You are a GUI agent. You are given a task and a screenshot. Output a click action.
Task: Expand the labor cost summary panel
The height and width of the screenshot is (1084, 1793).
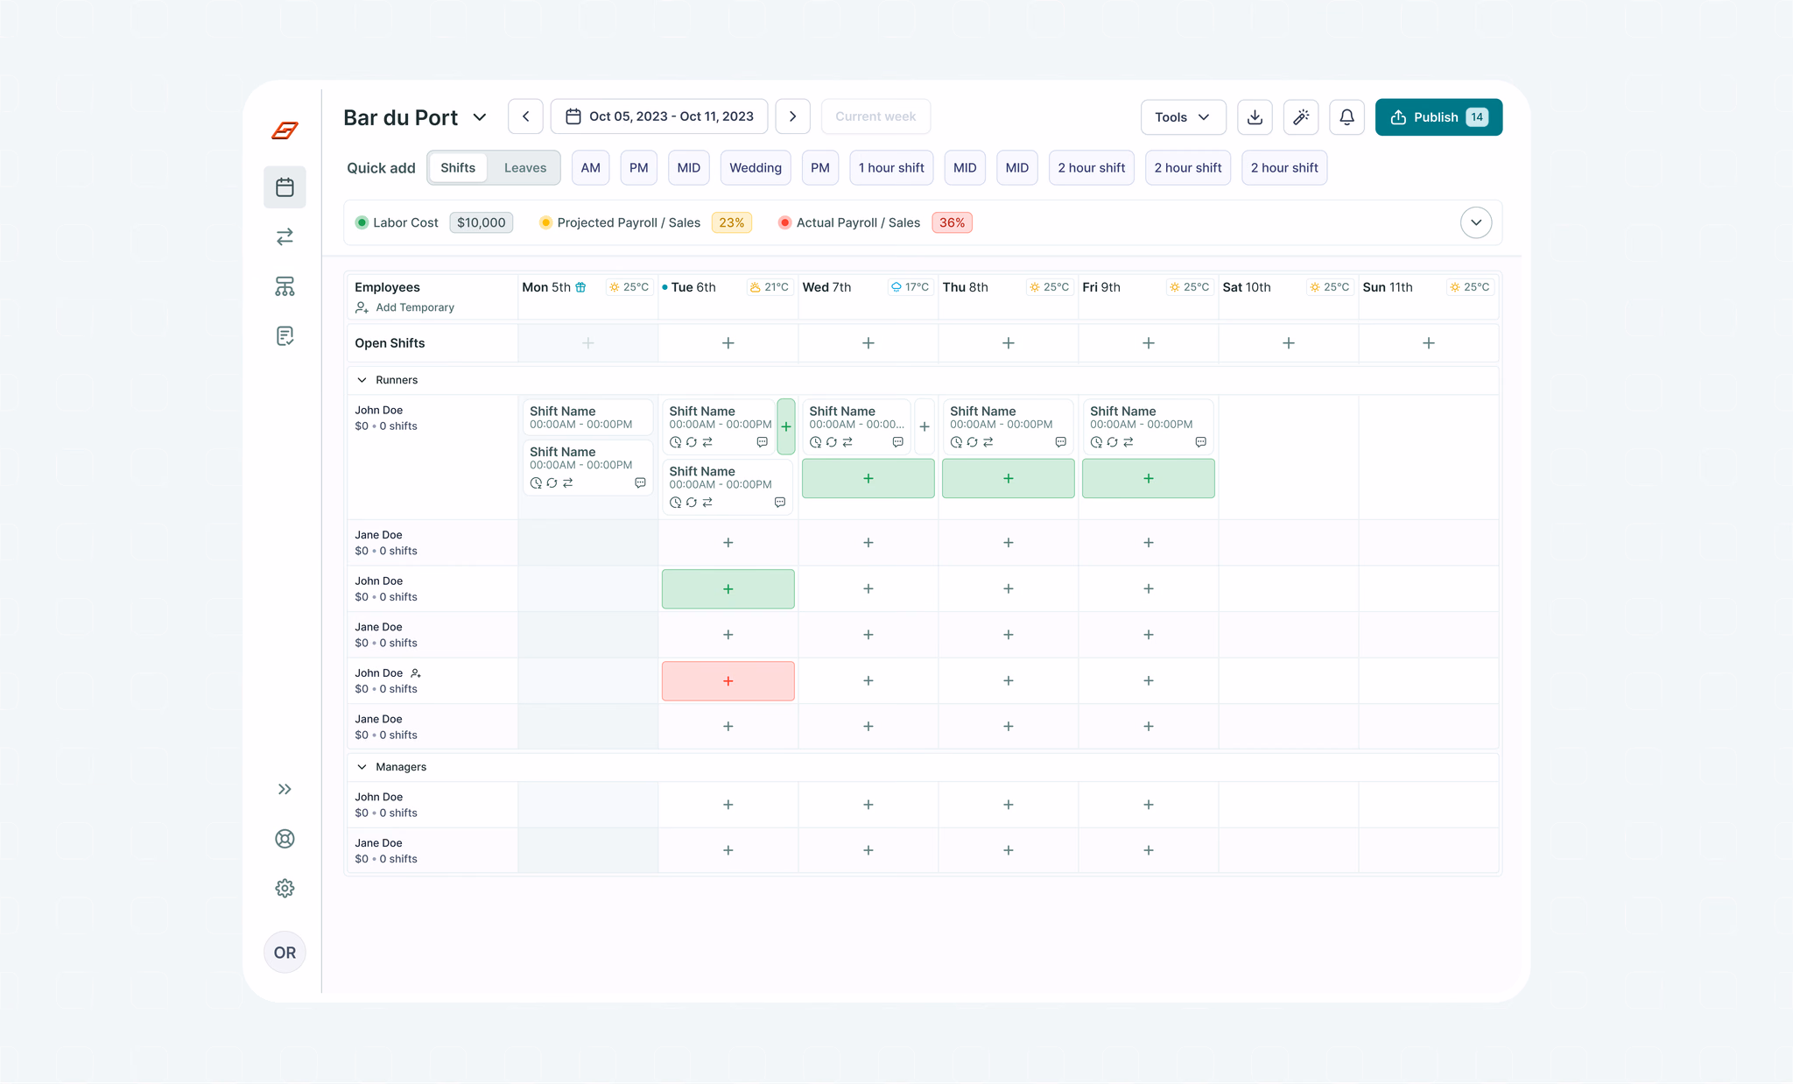click(1476, 222)
